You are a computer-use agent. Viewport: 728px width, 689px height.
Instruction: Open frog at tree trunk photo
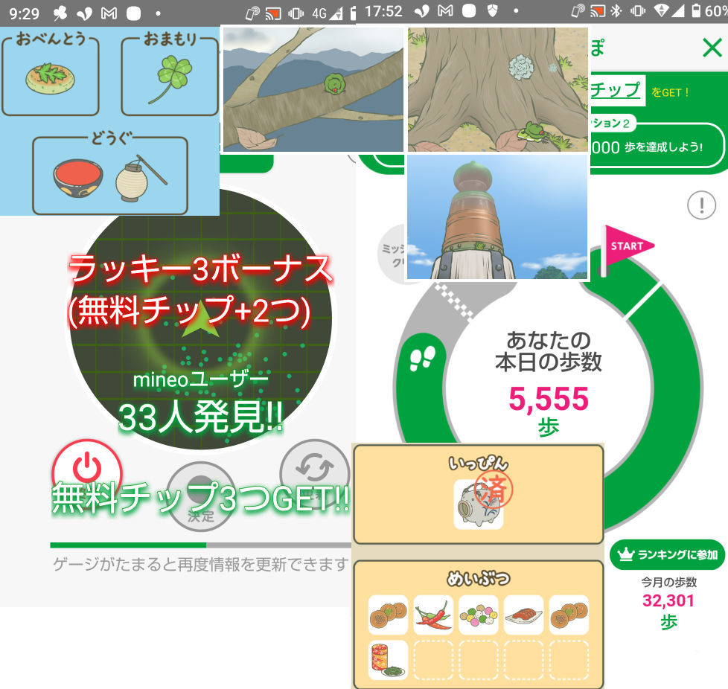[x=498, y=89]
